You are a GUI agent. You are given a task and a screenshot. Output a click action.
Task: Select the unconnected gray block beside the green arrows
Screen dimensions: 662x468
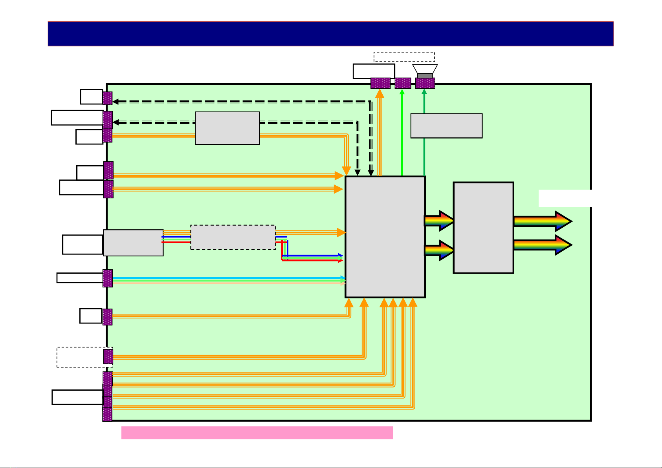click(446, 126)
